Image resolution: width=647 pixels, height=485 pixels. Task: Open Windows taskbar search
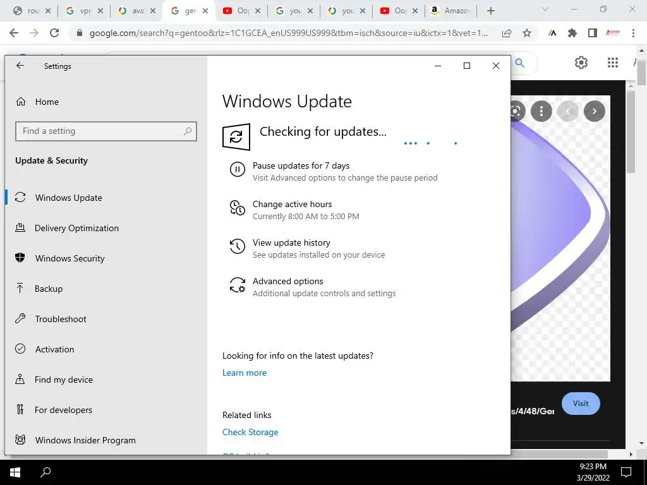pyautogui.click(x=45, y=472)
